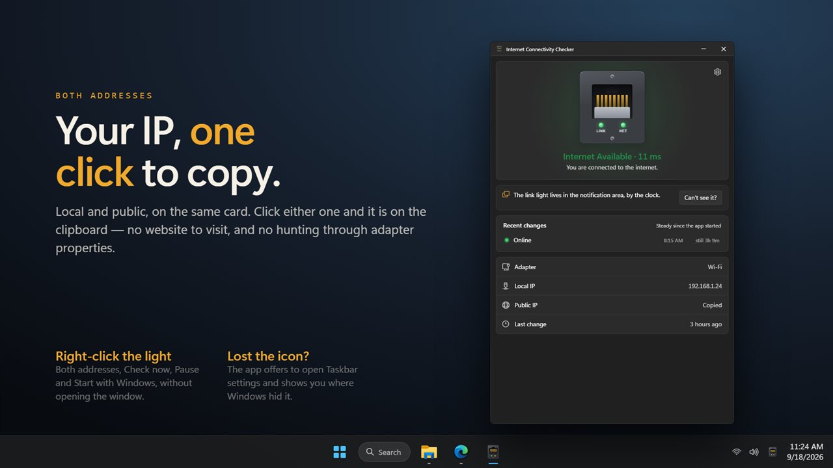This screenshot has height=468, width=833.
Task: Click the Adapter row monitor icon
Action: tap(506, 267)
